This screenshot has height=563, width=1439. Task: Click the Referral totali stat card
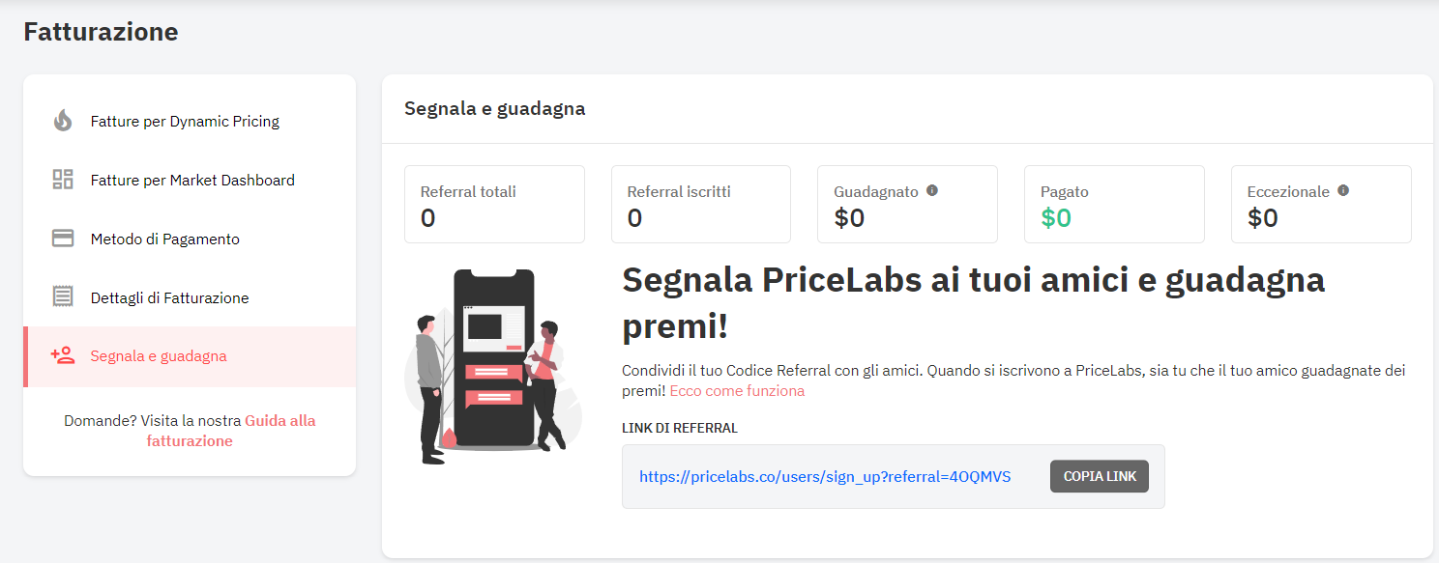pyautogui.click(x=494, y=204)
